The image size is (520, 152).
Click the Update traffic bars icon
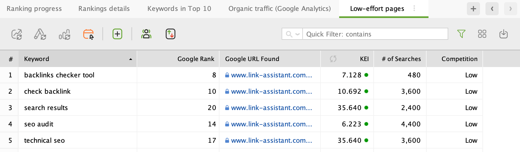(x=64, y=34)
